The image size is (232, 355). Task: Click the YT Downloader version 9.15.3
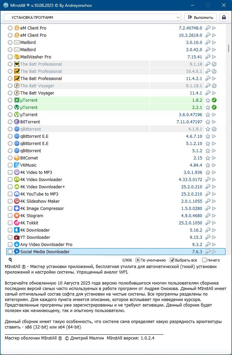click(x=196, y=237)
